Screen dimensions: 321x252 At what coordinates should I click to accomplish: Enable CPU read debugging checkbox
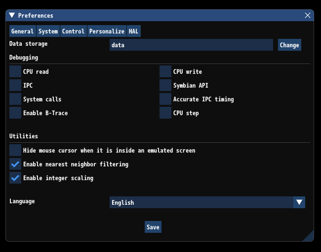[x=15, y=72]
